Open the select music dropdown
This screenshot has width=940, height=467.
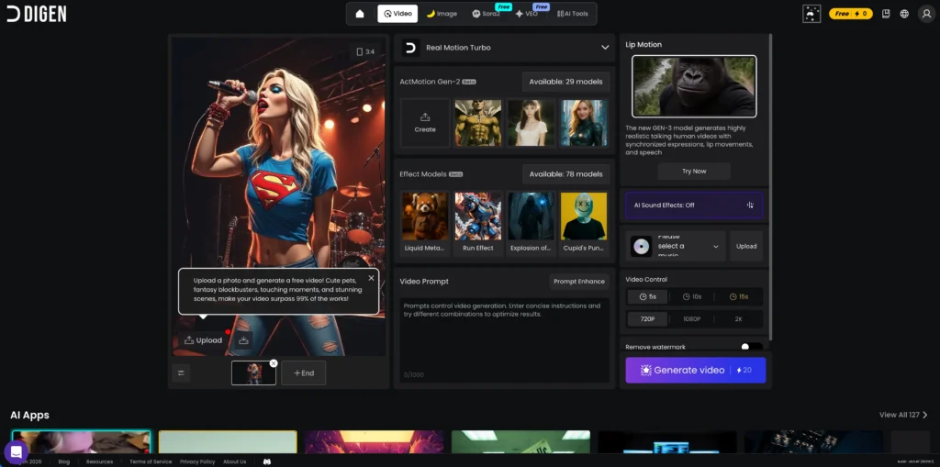(677, 246)
